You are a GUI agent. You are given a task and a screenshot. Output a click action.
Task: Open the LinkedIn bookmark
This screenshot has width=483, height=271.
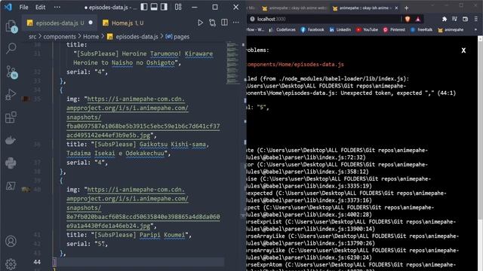pyautogui.click(x=340, y=30)
